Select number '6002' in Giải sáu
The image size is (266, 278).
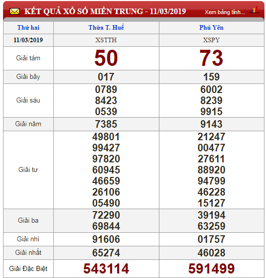click(x=211, y=89)
